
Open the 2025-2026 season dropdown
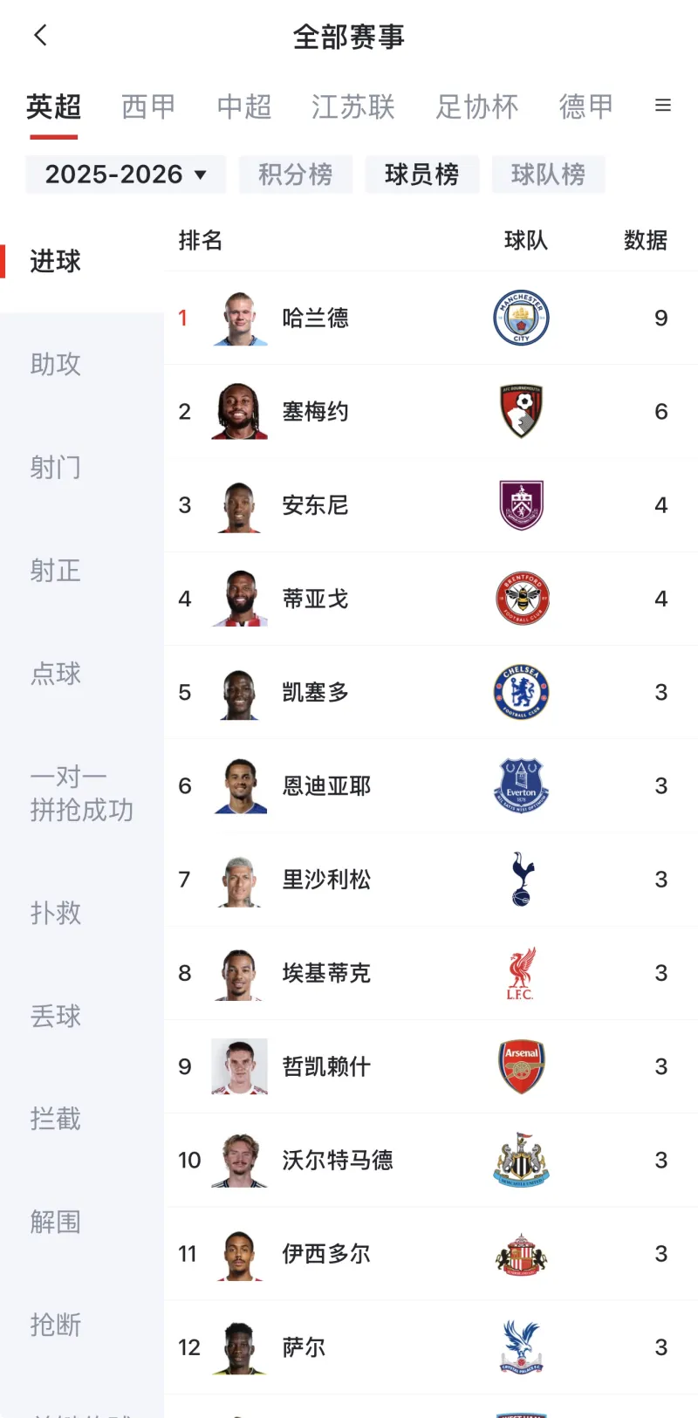tap(126, 175)
